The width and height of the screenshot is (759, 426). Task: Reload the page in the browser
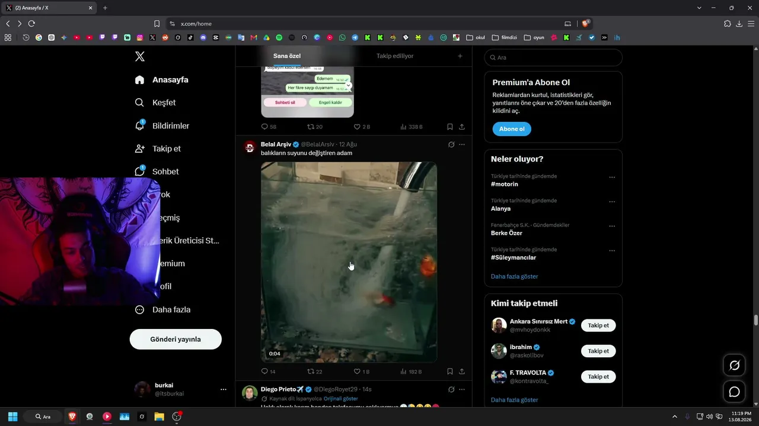[x=31, y=24]
